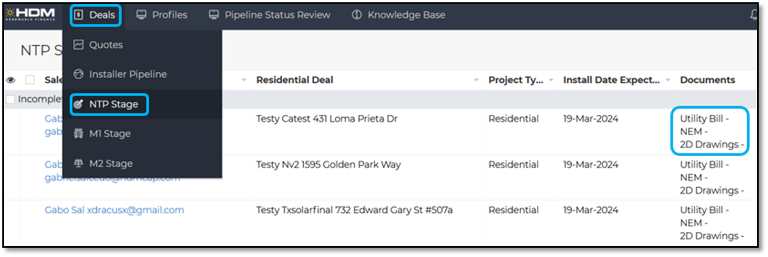Click the M2 Stage icon
Image resolution: width=768 pixels, height=257 pixels.
click(79, 164)
